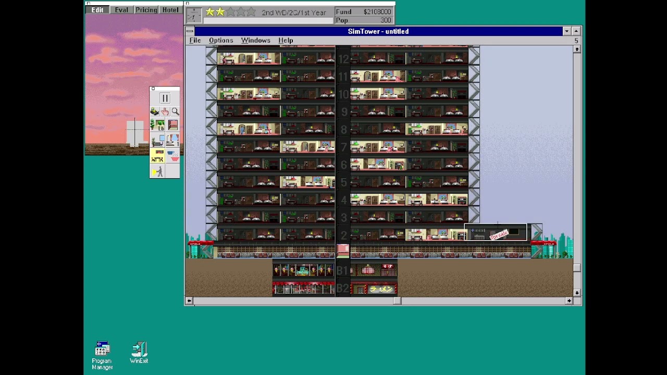Click the ramen restaurant on B2
The height and width of the screenshot is (375, 667).
[374, 289]
